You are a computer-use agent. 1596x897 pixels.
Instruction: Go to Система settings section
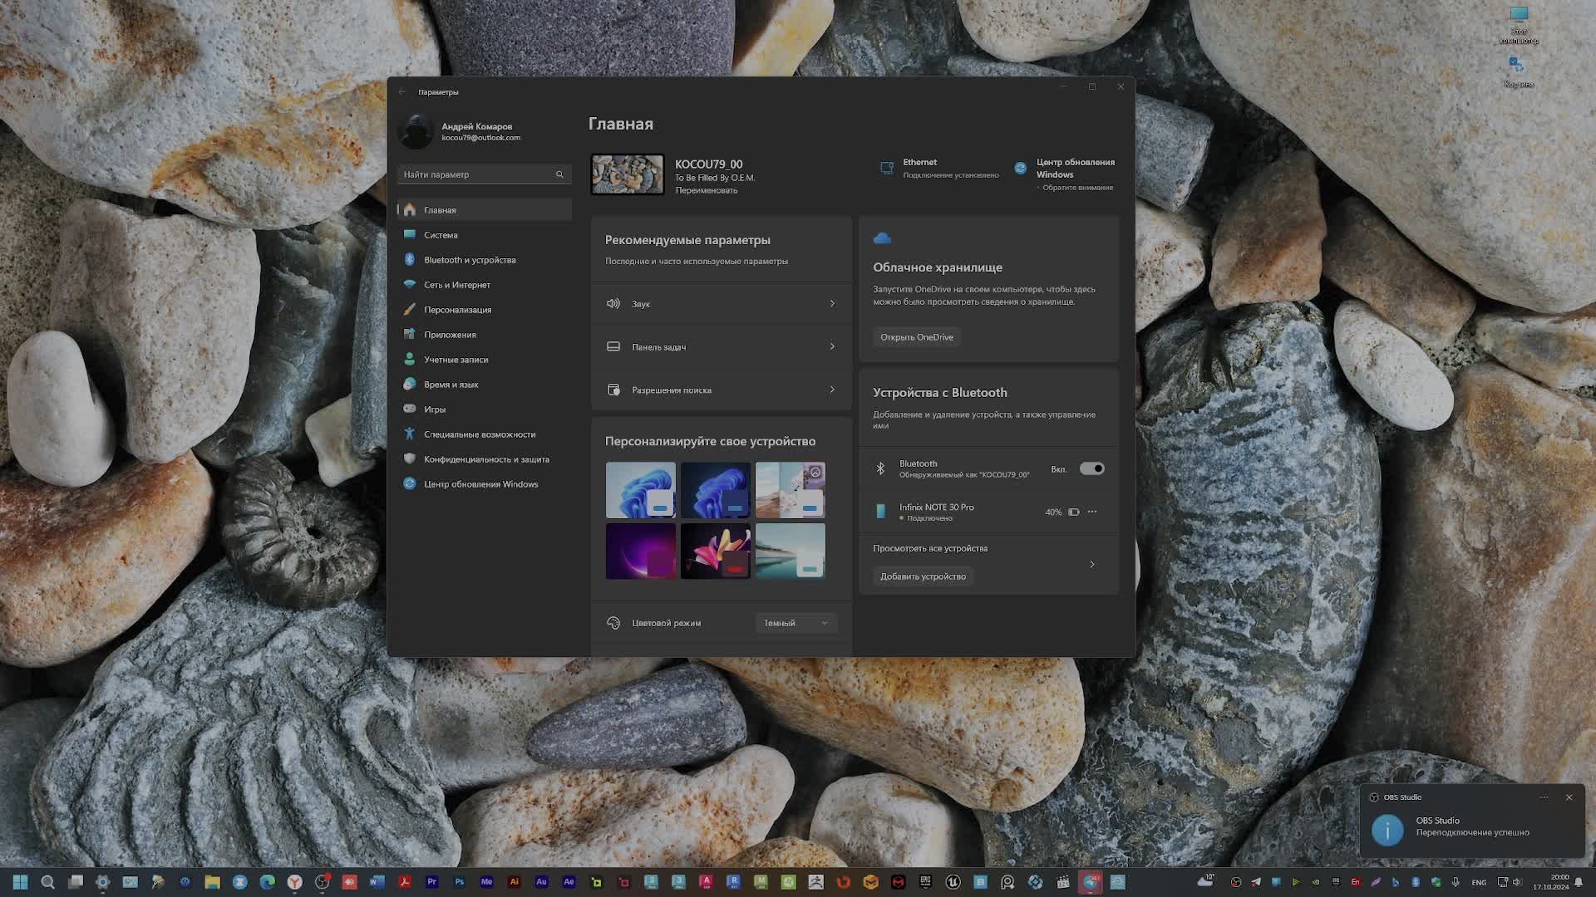tap(485, 235)
